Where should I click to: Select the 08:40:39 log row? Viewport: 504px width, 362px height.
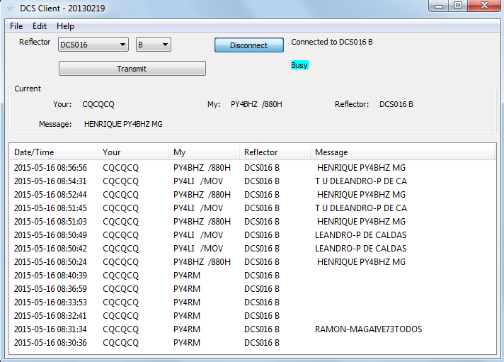(x=252, y=276)
